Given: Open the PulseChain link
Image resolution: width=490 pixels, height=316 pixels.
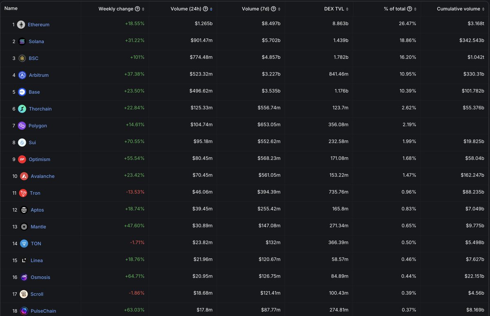Looking at the screenshot, I should click(43, 311).
